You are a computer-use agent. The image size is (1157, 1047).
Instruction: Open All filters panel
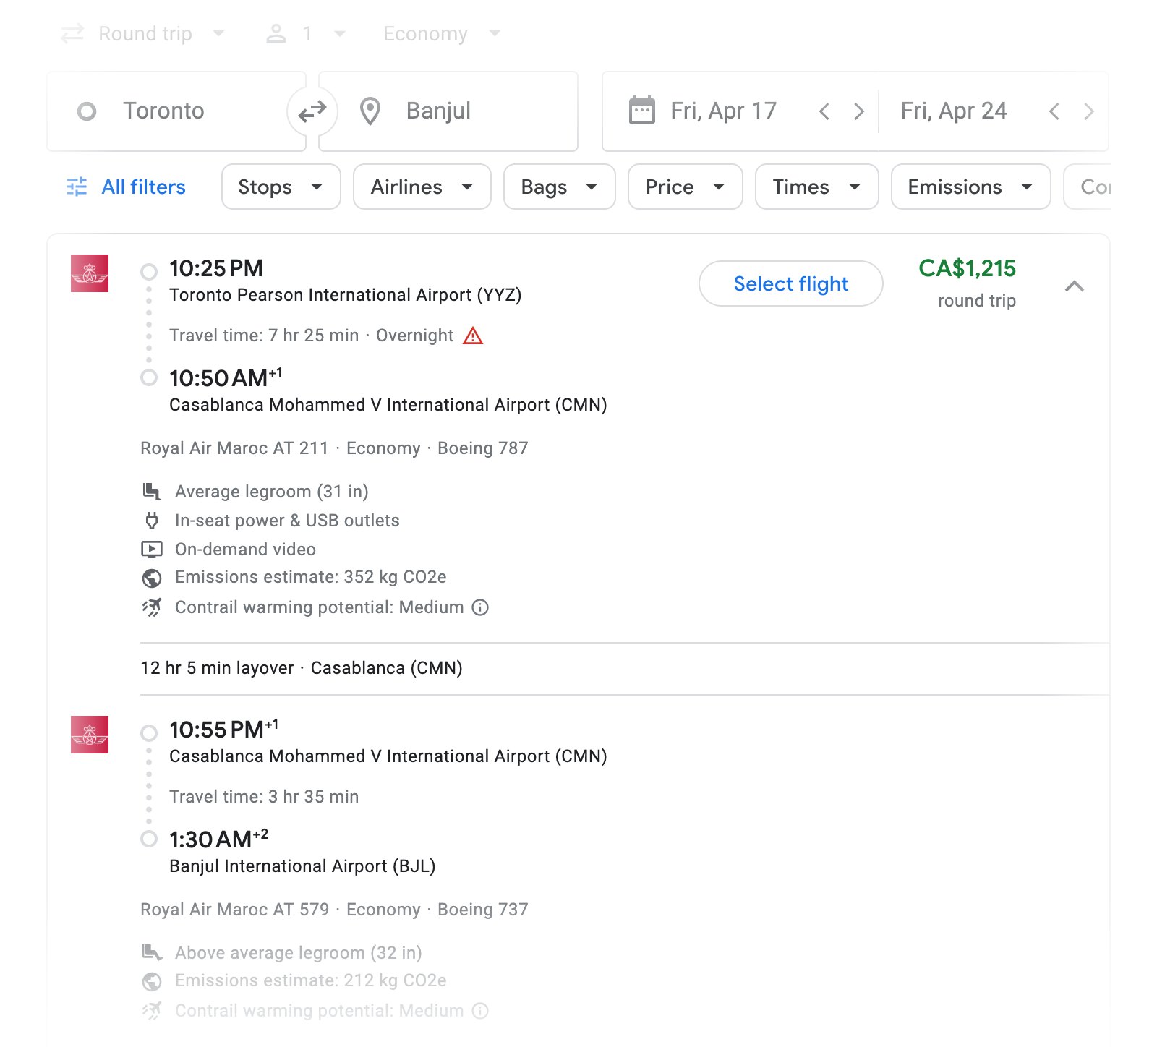(143, 187)
